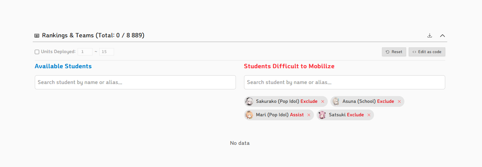This screenshot has height=167, width=482.
Task: Collapse the Rankings & Teams section
Action: [443, 35]
